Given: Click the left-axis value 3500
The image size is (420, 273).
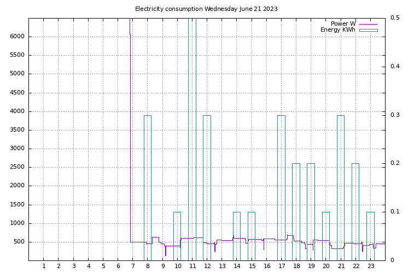Looking at the screenshot, I should (x=17, y=130).
